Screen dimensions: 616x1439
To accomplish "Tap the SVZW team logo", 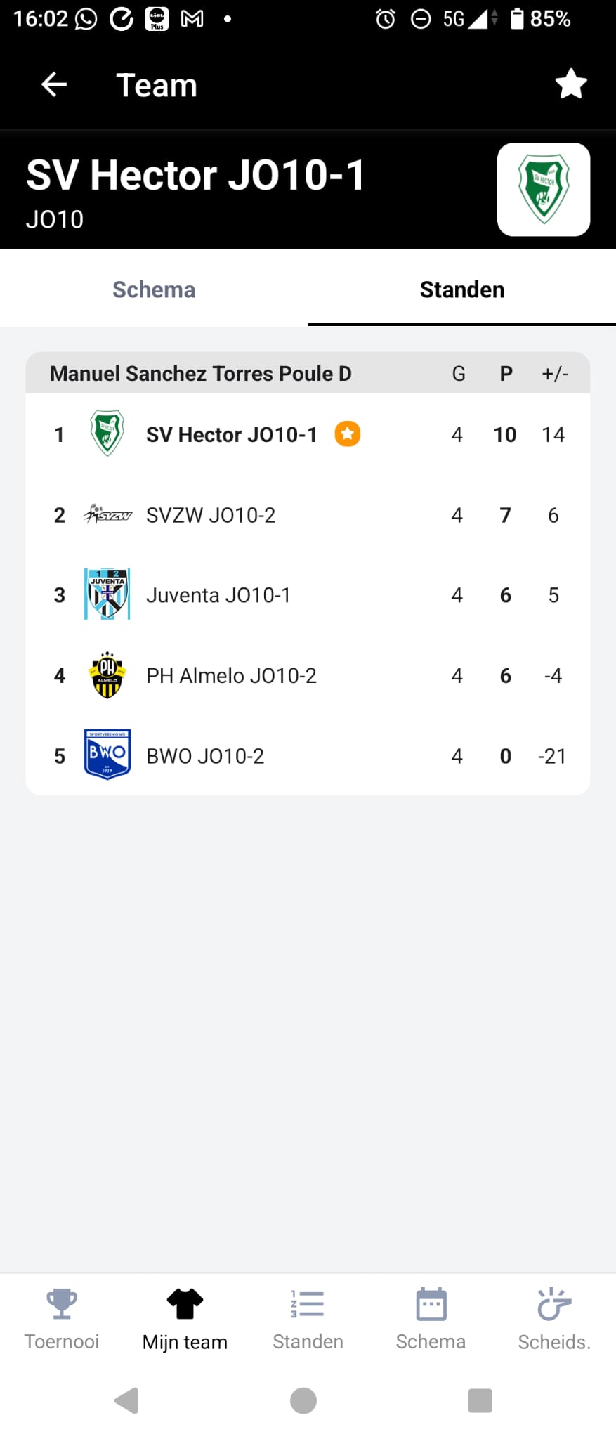I will [107, 515].
